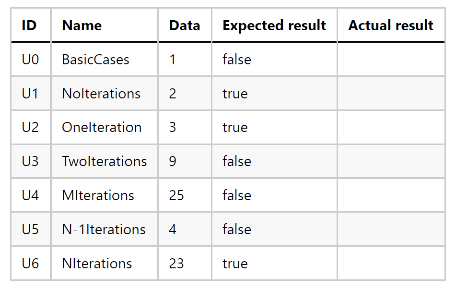Select the N-1Iterations test name cell

[x=104, y=229]
